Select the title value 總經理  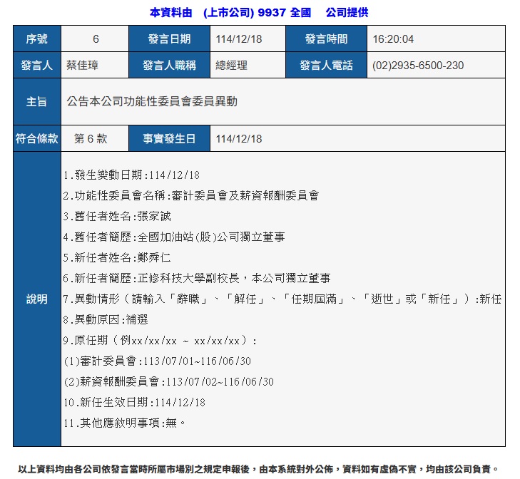(231, 66)
